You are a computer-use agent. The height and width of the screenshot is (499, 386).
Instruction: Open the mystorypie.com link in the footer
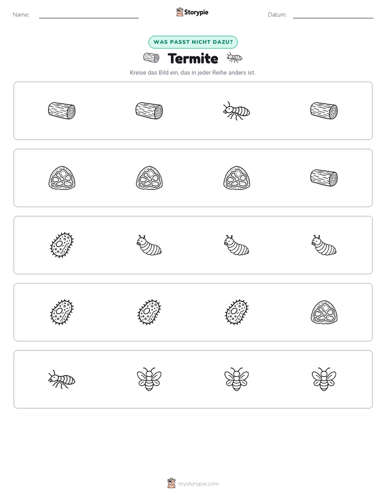pos(198,484)
